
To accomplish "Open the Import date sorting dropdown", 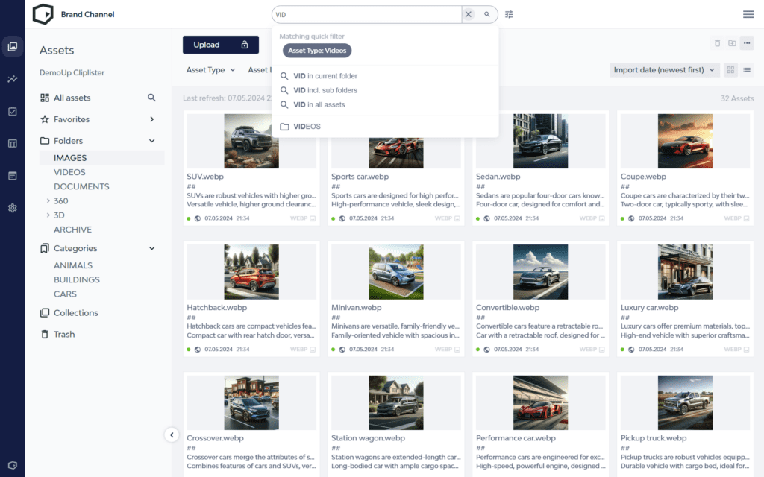I will point(663,69).
